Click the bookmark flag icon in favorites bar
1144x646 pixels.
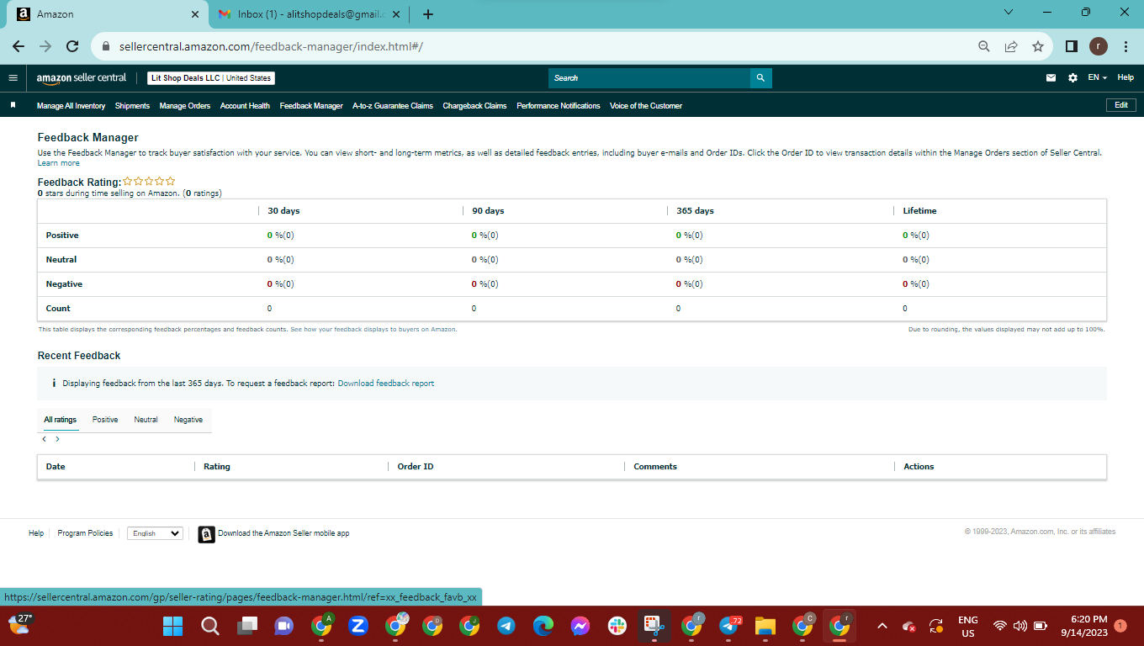(13, 106)
